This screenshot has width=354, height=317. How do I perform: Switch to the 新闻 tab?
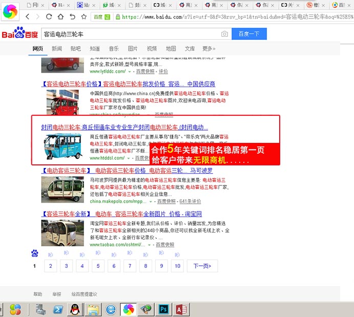[57, 49]
